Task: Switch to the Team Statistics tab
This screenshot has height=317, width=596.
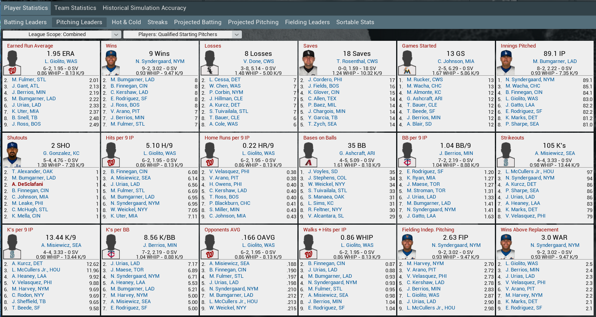Action: click(75, 8)
